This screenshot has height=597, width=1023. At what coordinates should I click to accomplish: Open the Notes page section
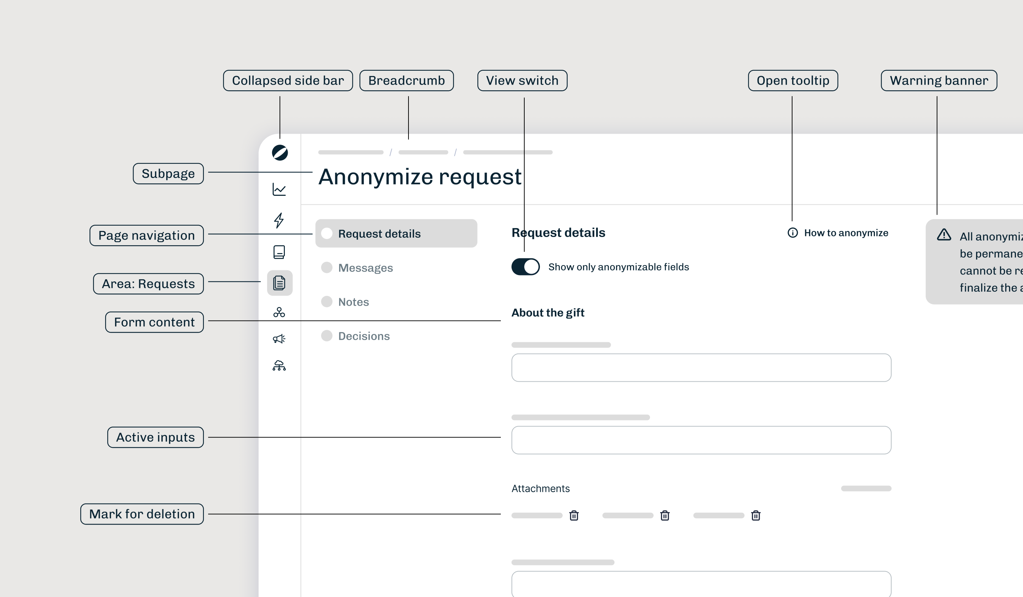(x=353, y=302)
